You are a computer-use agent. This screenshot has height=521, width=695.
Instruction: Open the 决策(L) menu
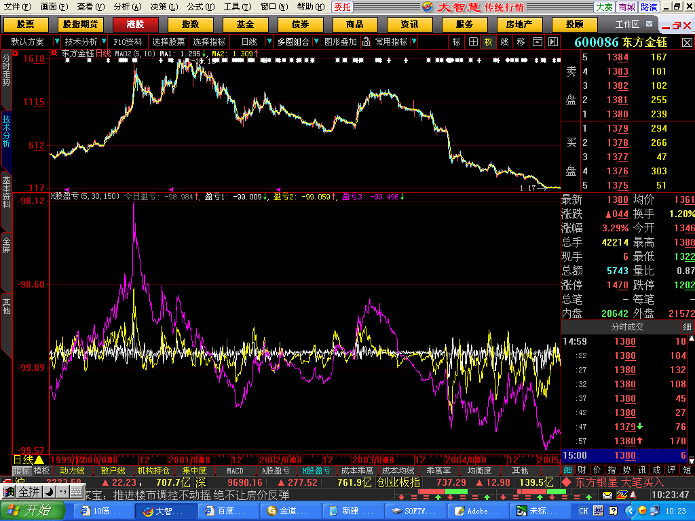click(164, 7)
